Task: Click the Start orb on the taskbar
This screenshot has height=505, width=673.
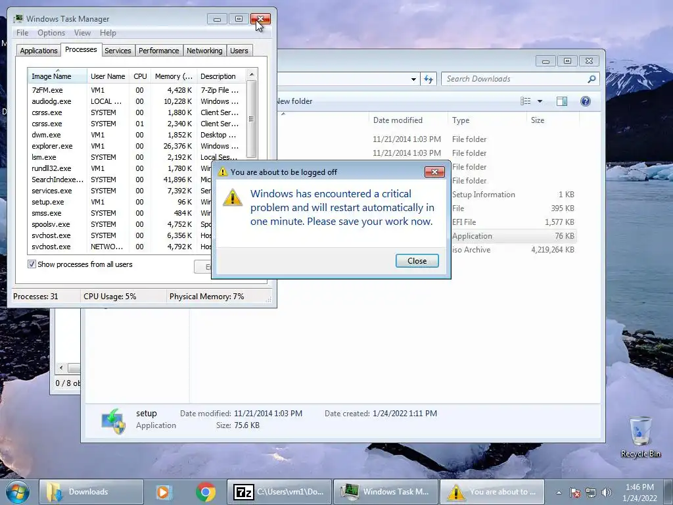Action: tap(17, 492)
